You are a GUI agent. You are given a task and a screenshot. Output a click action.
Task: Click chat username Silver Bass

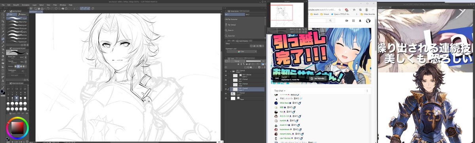(284, 103)
